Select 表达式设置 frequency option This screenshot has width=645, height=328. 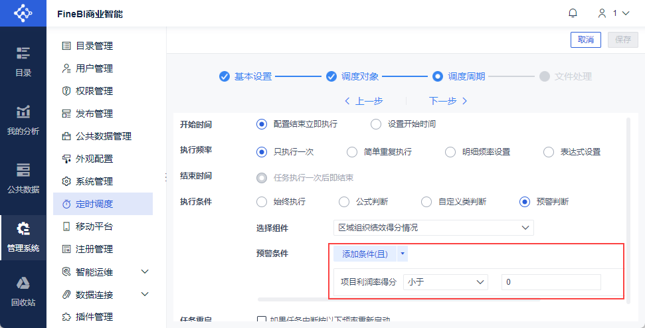point(549,152)
